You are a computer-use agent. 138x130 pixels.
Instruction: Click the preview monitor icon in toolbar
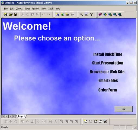86,14
